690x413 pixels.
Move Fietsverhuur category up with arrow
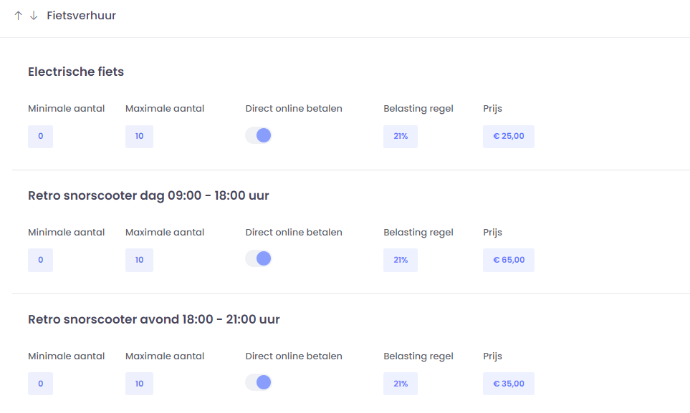point(19,16)
